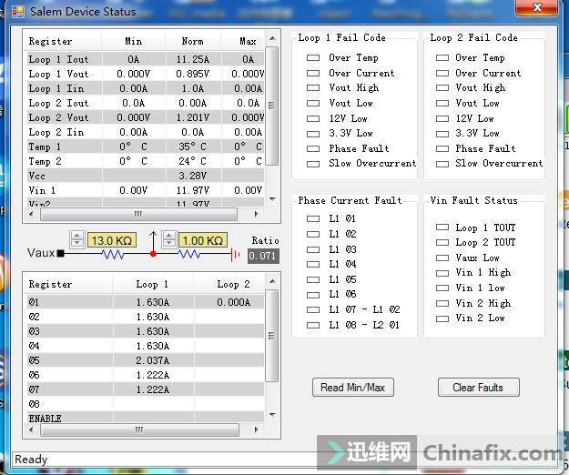Select the Vcc 3.28V row
569x475 pixels.
[146, 176]
